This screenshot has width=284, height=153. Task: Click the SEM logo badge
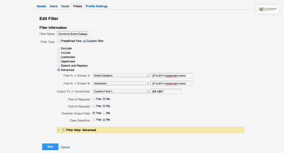pos(268,9)
